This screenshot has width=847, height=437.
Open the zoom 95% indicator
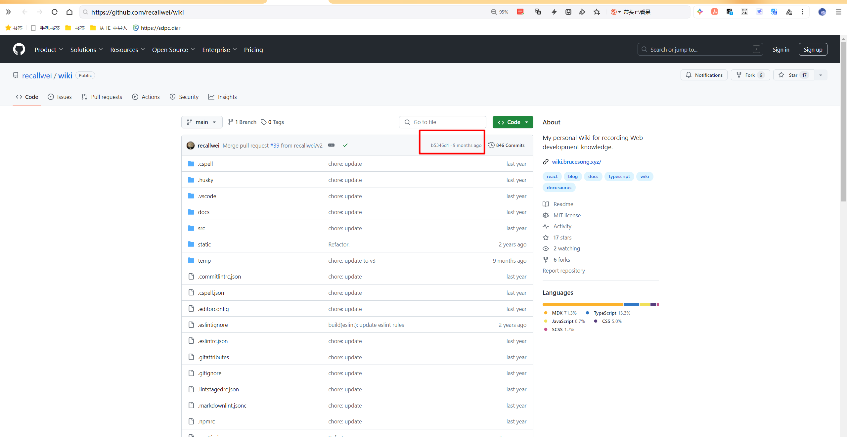(500, 12)
